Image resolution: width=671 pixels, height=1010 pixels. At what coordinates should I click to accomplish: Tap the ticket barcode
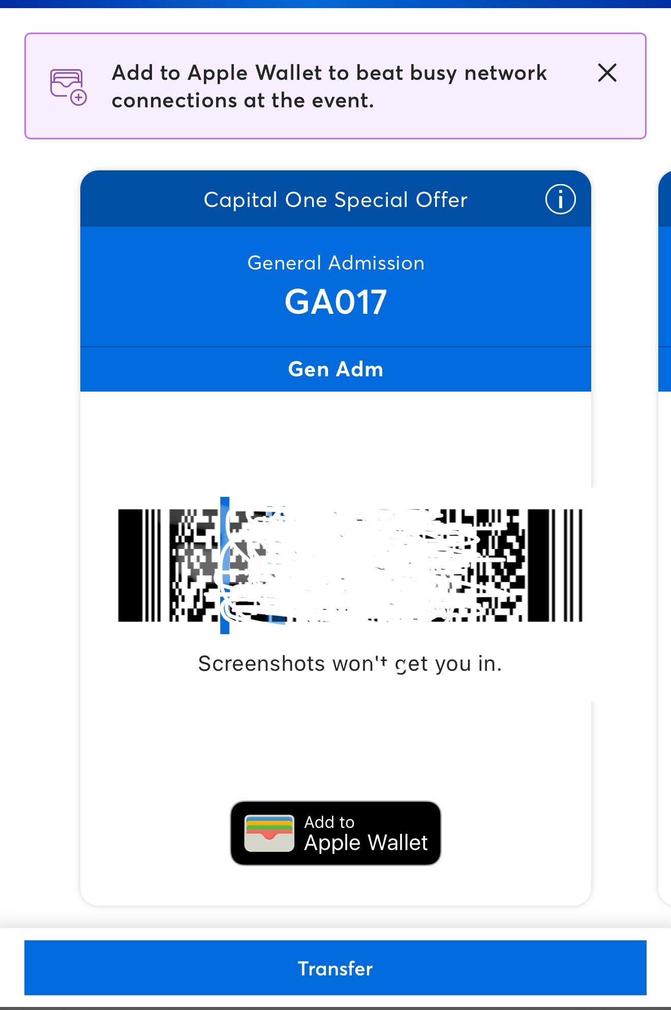coord(350,566)
